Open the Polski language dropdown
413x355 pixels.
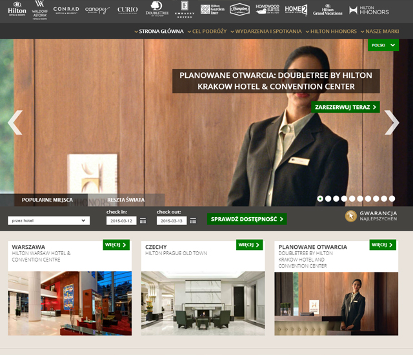tap(383, 45)
